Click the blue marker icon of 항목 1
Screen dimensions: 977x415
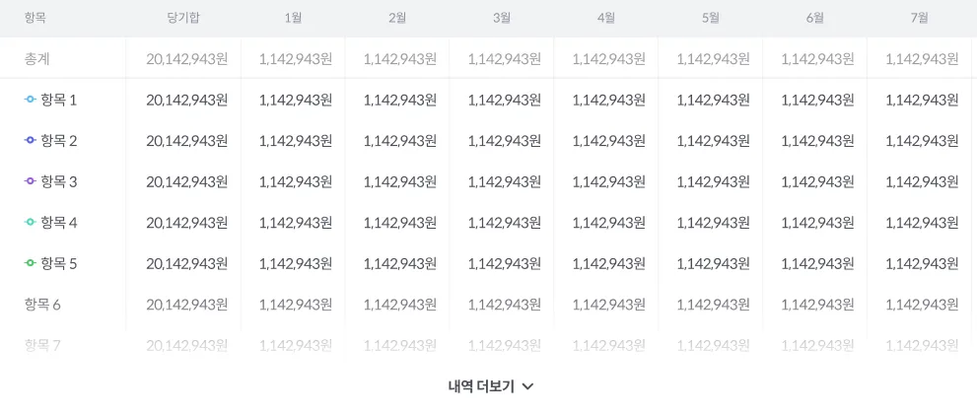[31, 100]
